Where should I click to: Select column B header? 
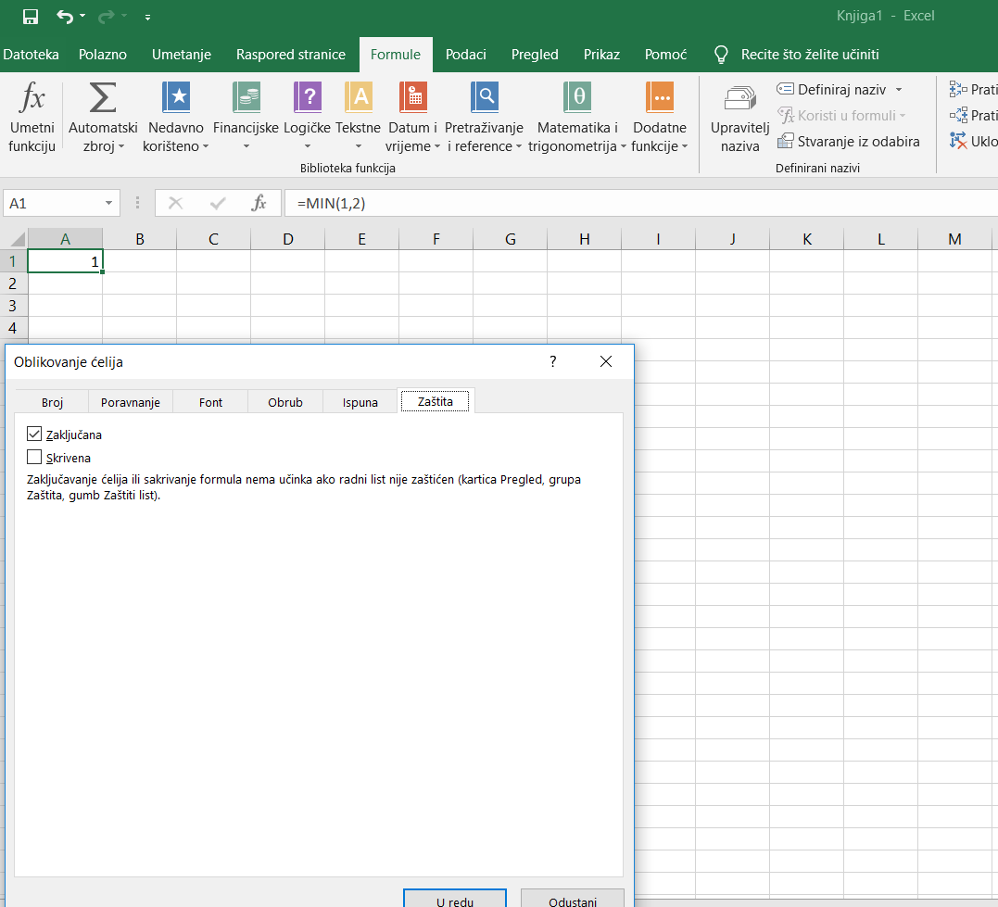click(x=139, y=239)
